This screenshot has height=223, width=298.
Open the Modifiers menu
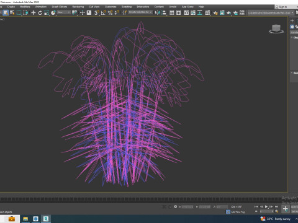25,7
